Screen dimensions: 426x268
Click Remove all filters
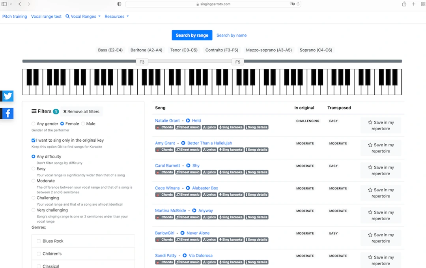(x=82, y=111)
